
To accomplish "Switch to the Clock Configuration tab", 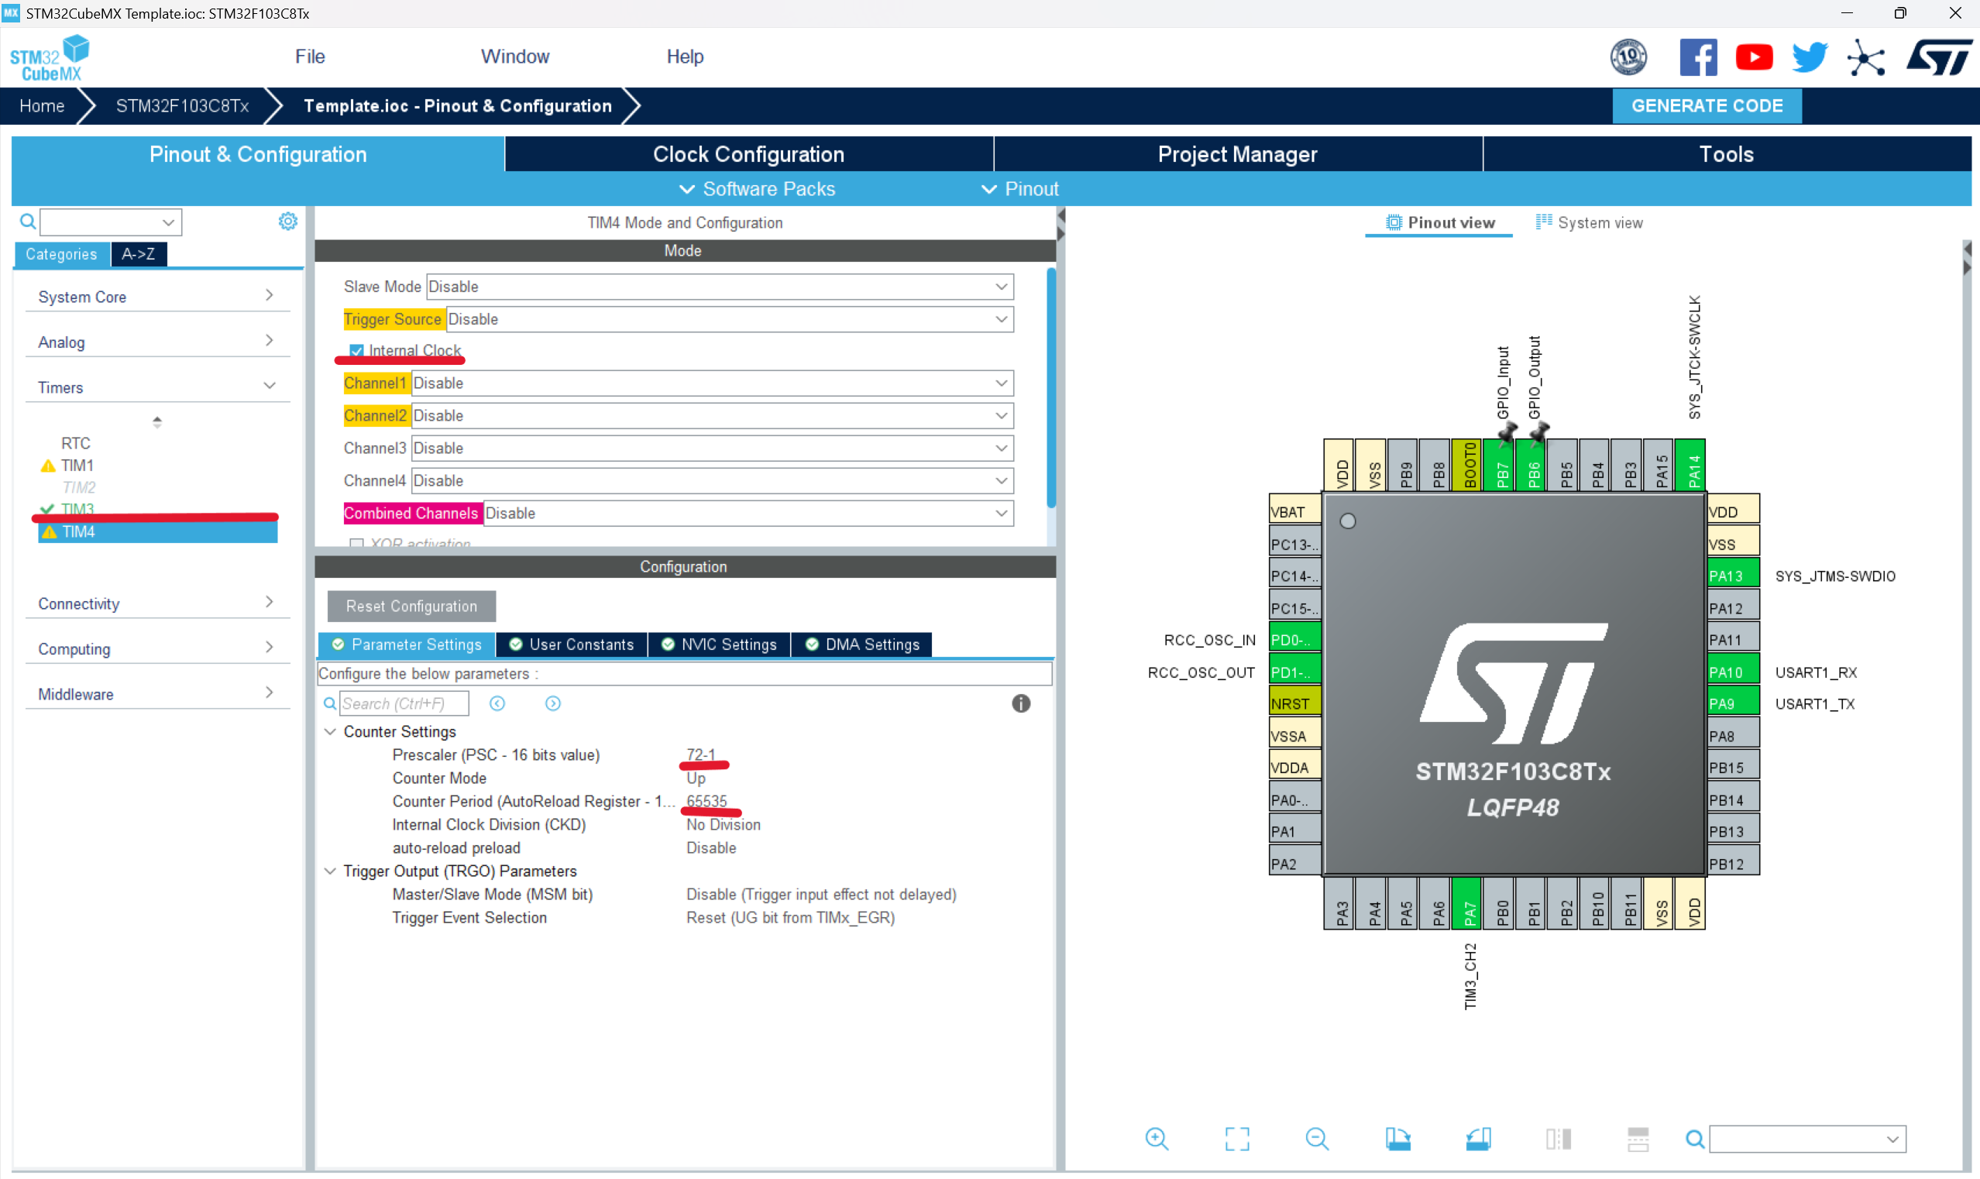I will pyautogui.click(x=748, y=154).
